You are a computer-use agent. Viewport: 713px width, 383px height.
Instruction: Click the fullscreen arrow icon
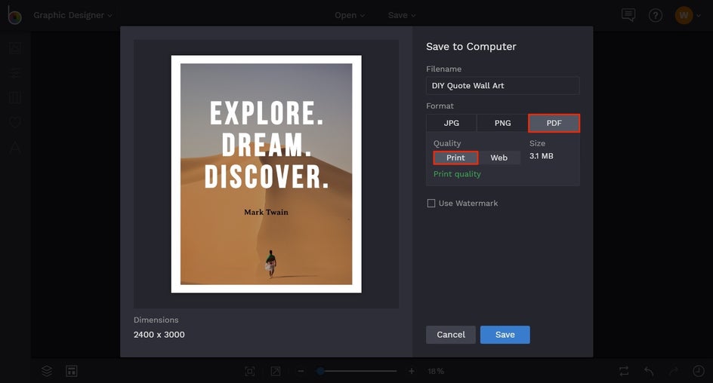(276, 371)
